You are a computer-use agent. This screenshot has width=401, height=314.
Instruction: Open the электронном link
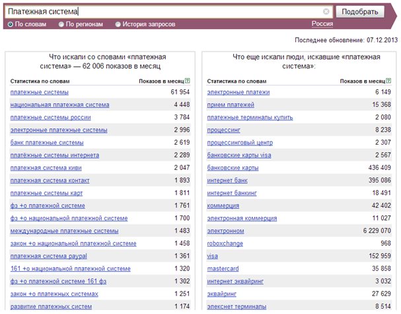pos(225,231)
